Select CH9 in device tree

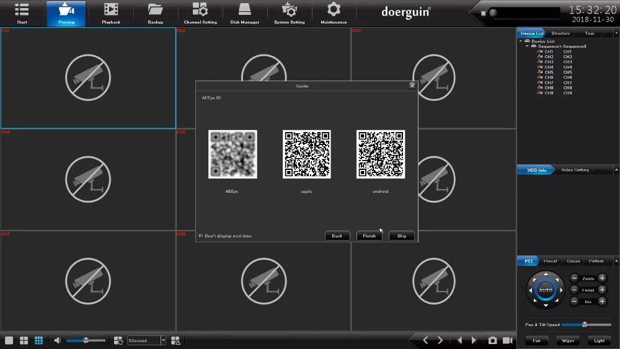[555, 93]
